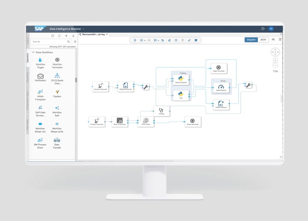Select the Artifact Producer node

221,105
